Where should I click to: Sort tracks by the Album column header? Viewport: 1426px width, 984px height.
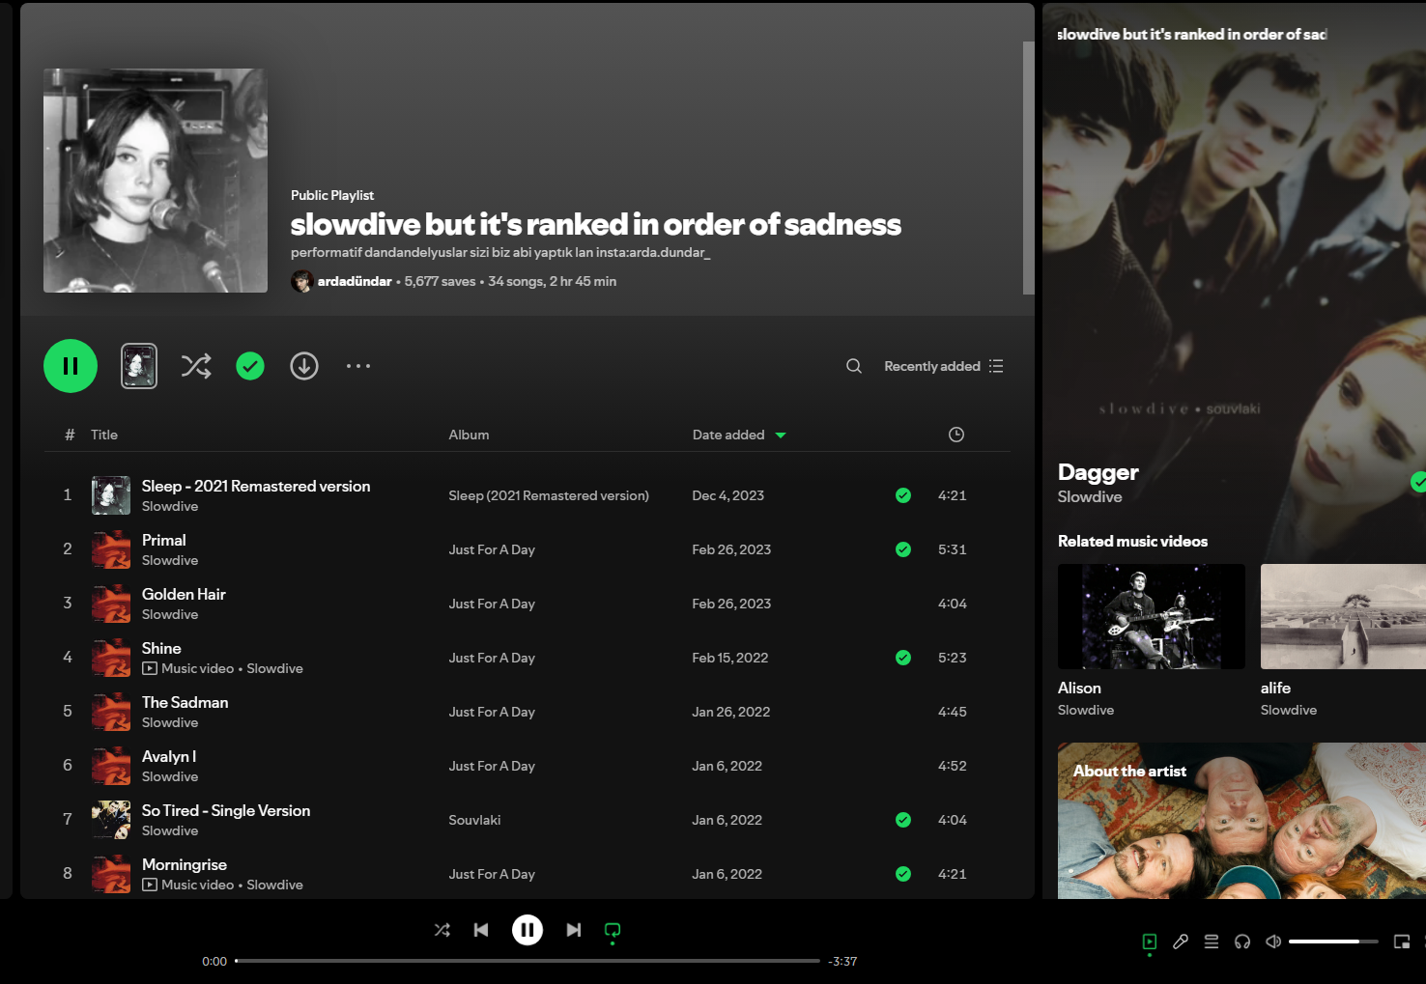469,435
